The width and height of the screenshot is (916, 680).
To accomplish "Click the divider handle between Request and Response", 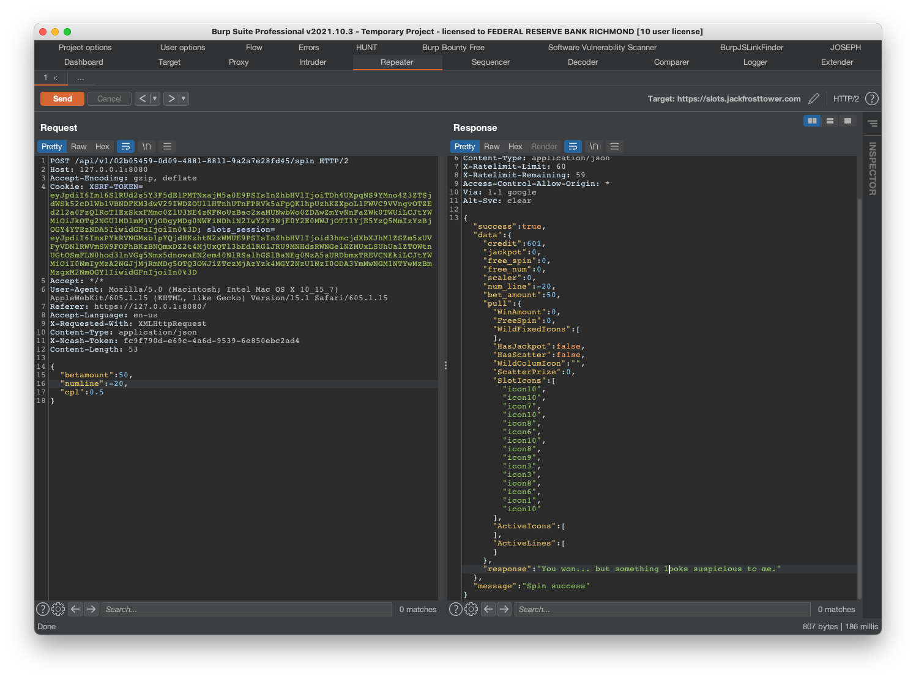I will point(445,365).
